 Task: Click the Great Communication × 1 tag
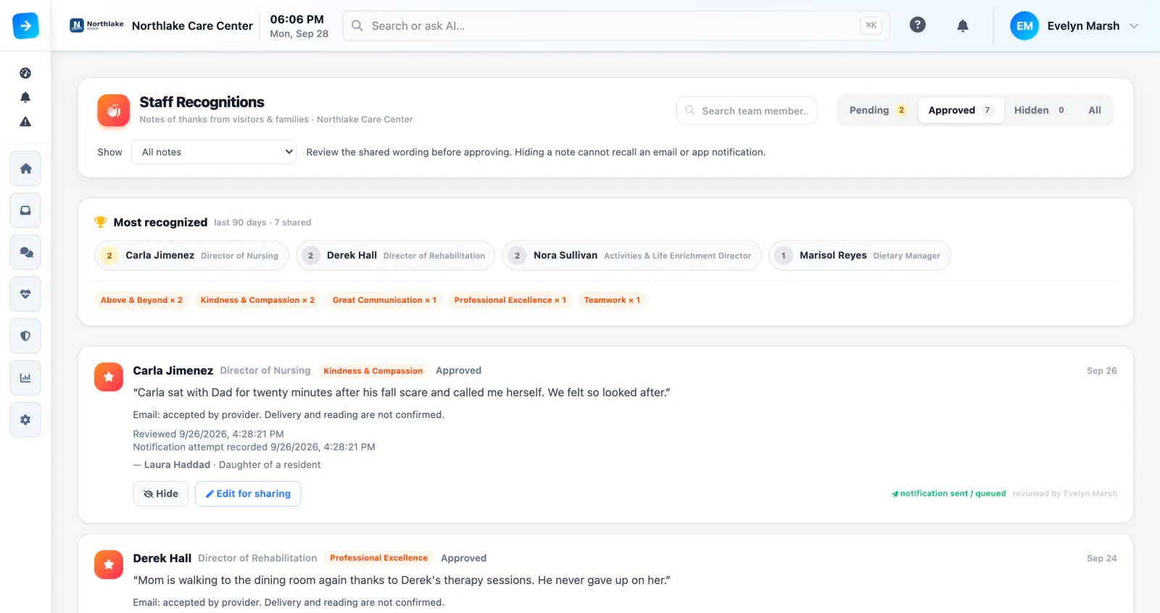tap(384, 300)
